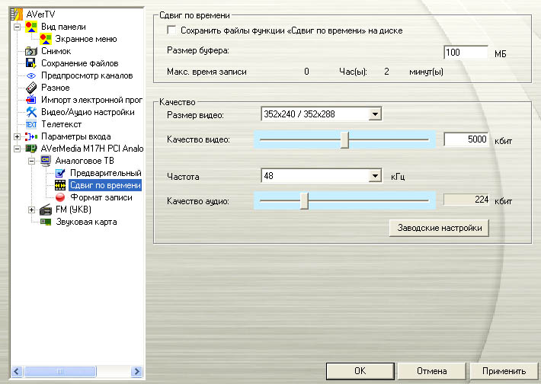Click the Предпросмотр каналов eye icon
541x384 pixels.
tap(31, 75)
